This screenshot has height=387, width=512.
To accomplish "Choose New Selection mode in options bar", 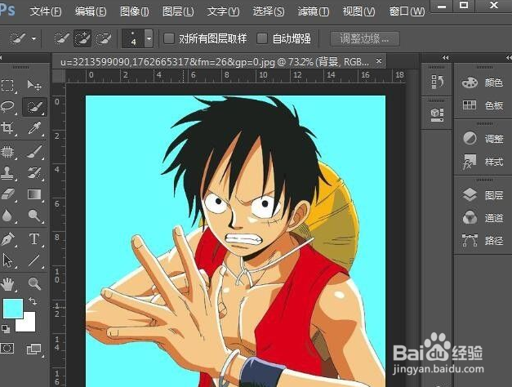I will pyautogui.click(x=61, y=39).
